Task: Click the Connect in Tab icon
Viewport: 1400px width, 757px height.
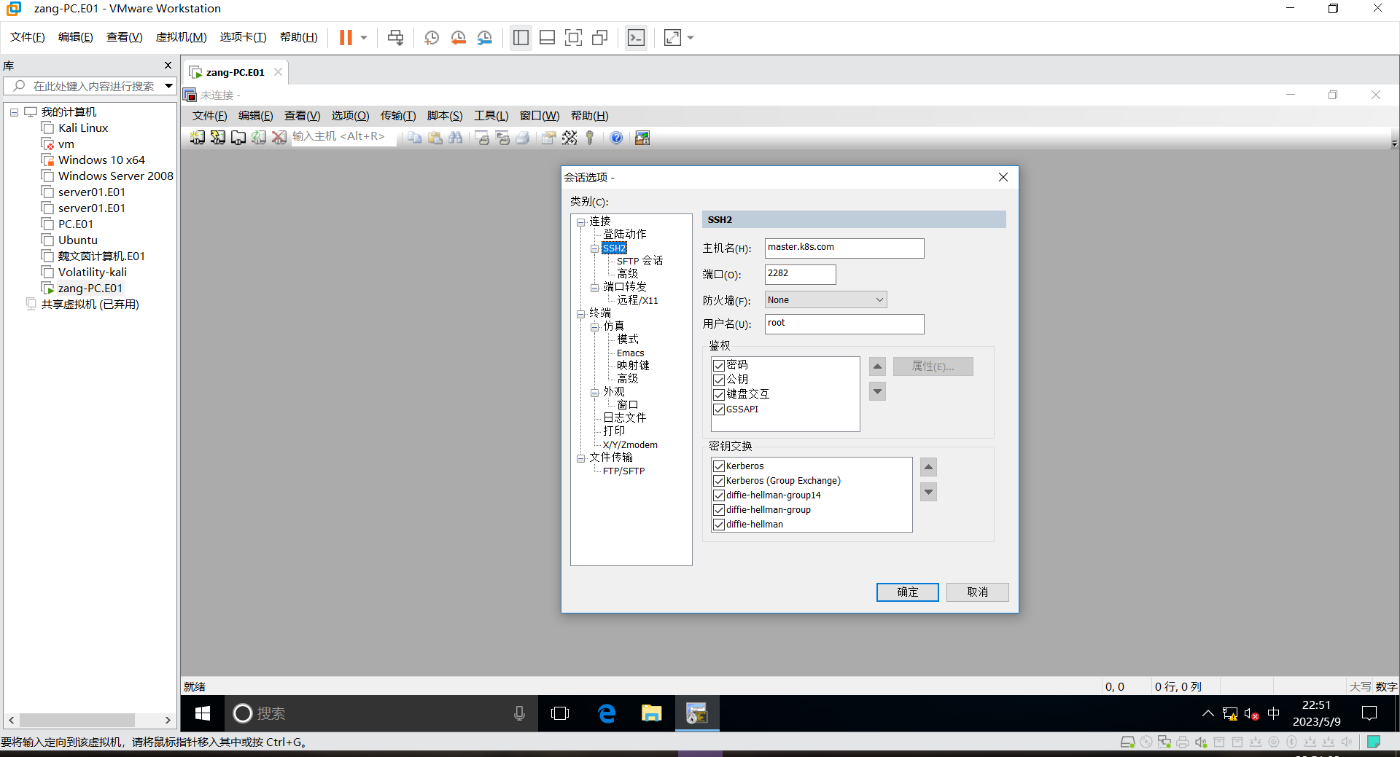Action: [238, 138]
